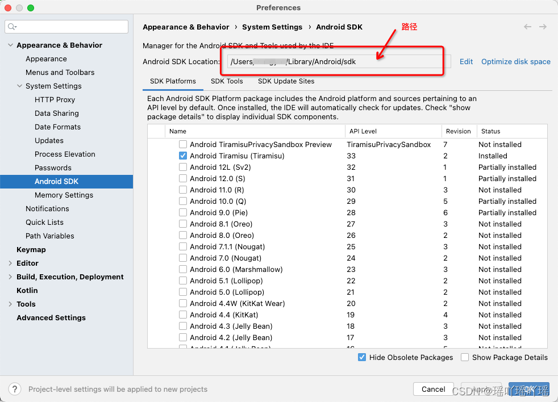The height and width of the screenshot is (402, 558).
Task: Enable Show Package Details
Action: pyautogui.click(x=464, y=357)
